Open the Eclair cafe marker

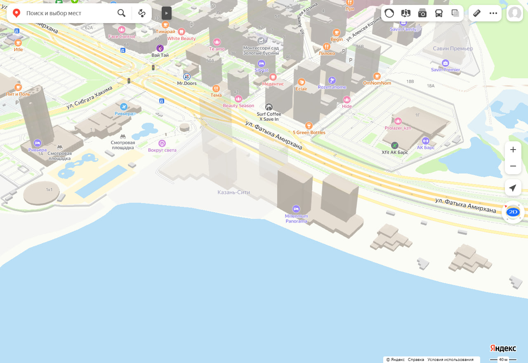coord(302,82)
